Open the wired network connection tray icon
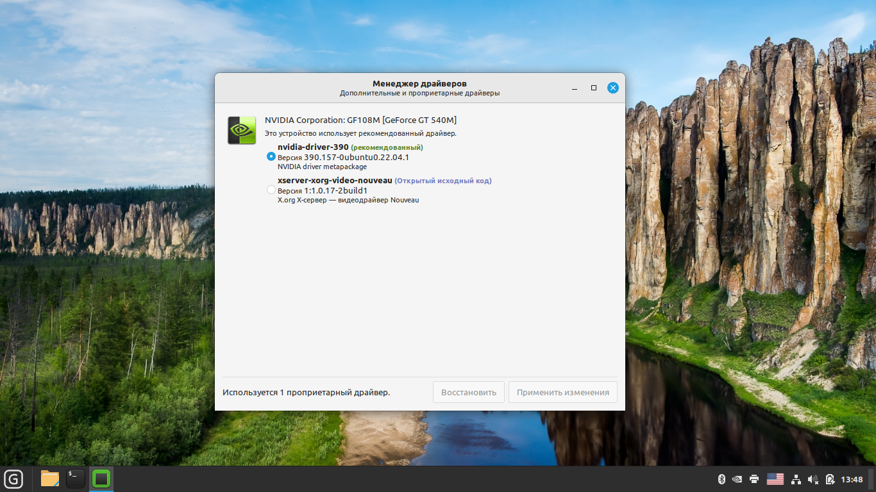876x492 pixels. [x=796, y=479]
